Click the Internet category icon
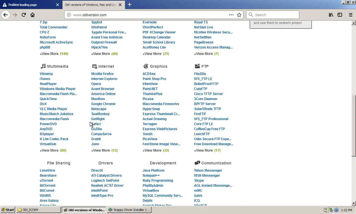356x214 pixels. [x=94, y=66]
